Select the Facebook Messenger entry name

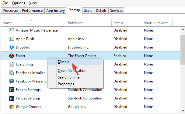tap(32, 81)
